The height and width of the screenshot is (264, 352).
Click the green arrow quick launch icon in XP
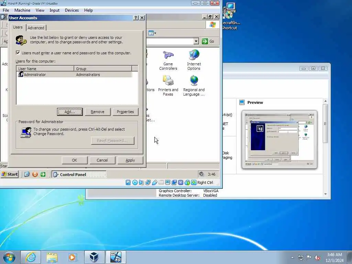pyautogui.click(x=43, y=174)
